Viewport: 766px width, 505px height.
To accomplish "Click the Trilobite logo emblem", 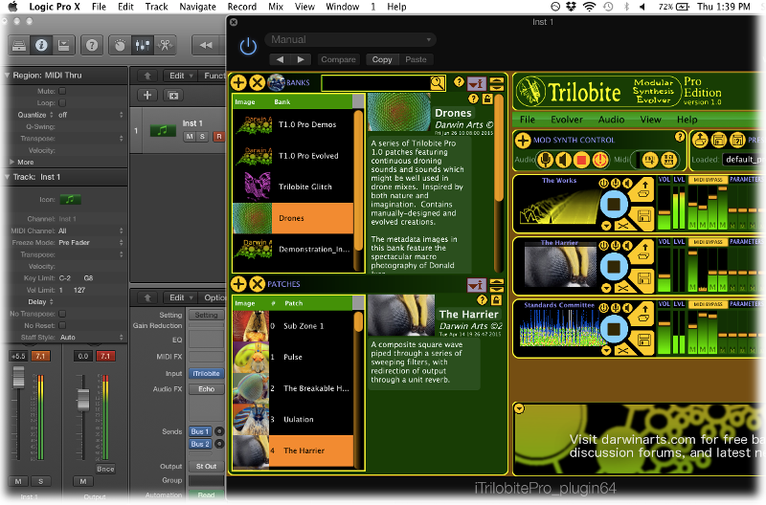I will tap(530, 92).
